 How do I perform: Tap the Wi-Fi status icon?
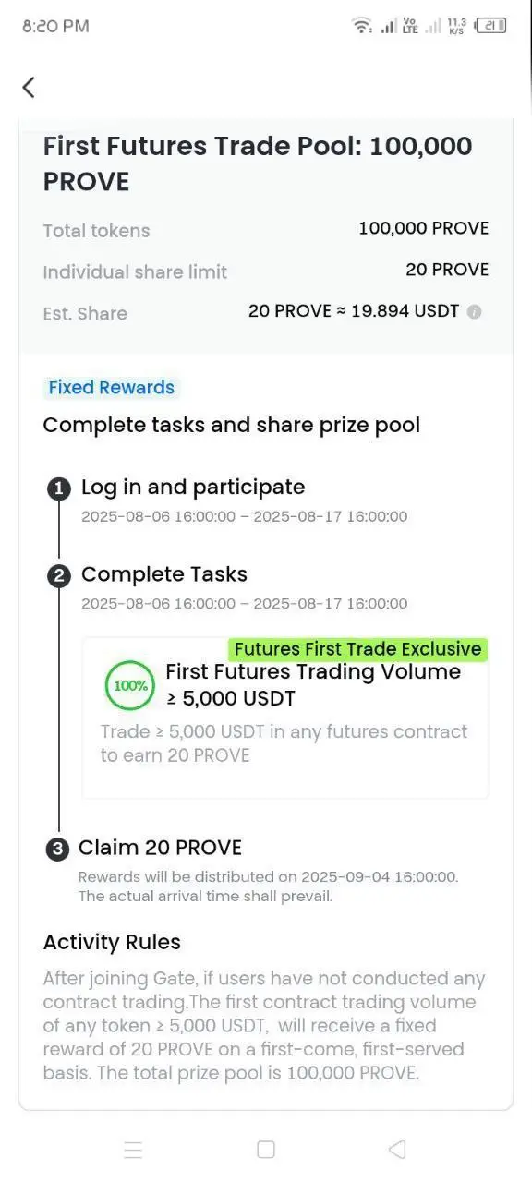[x=362, y=26]
